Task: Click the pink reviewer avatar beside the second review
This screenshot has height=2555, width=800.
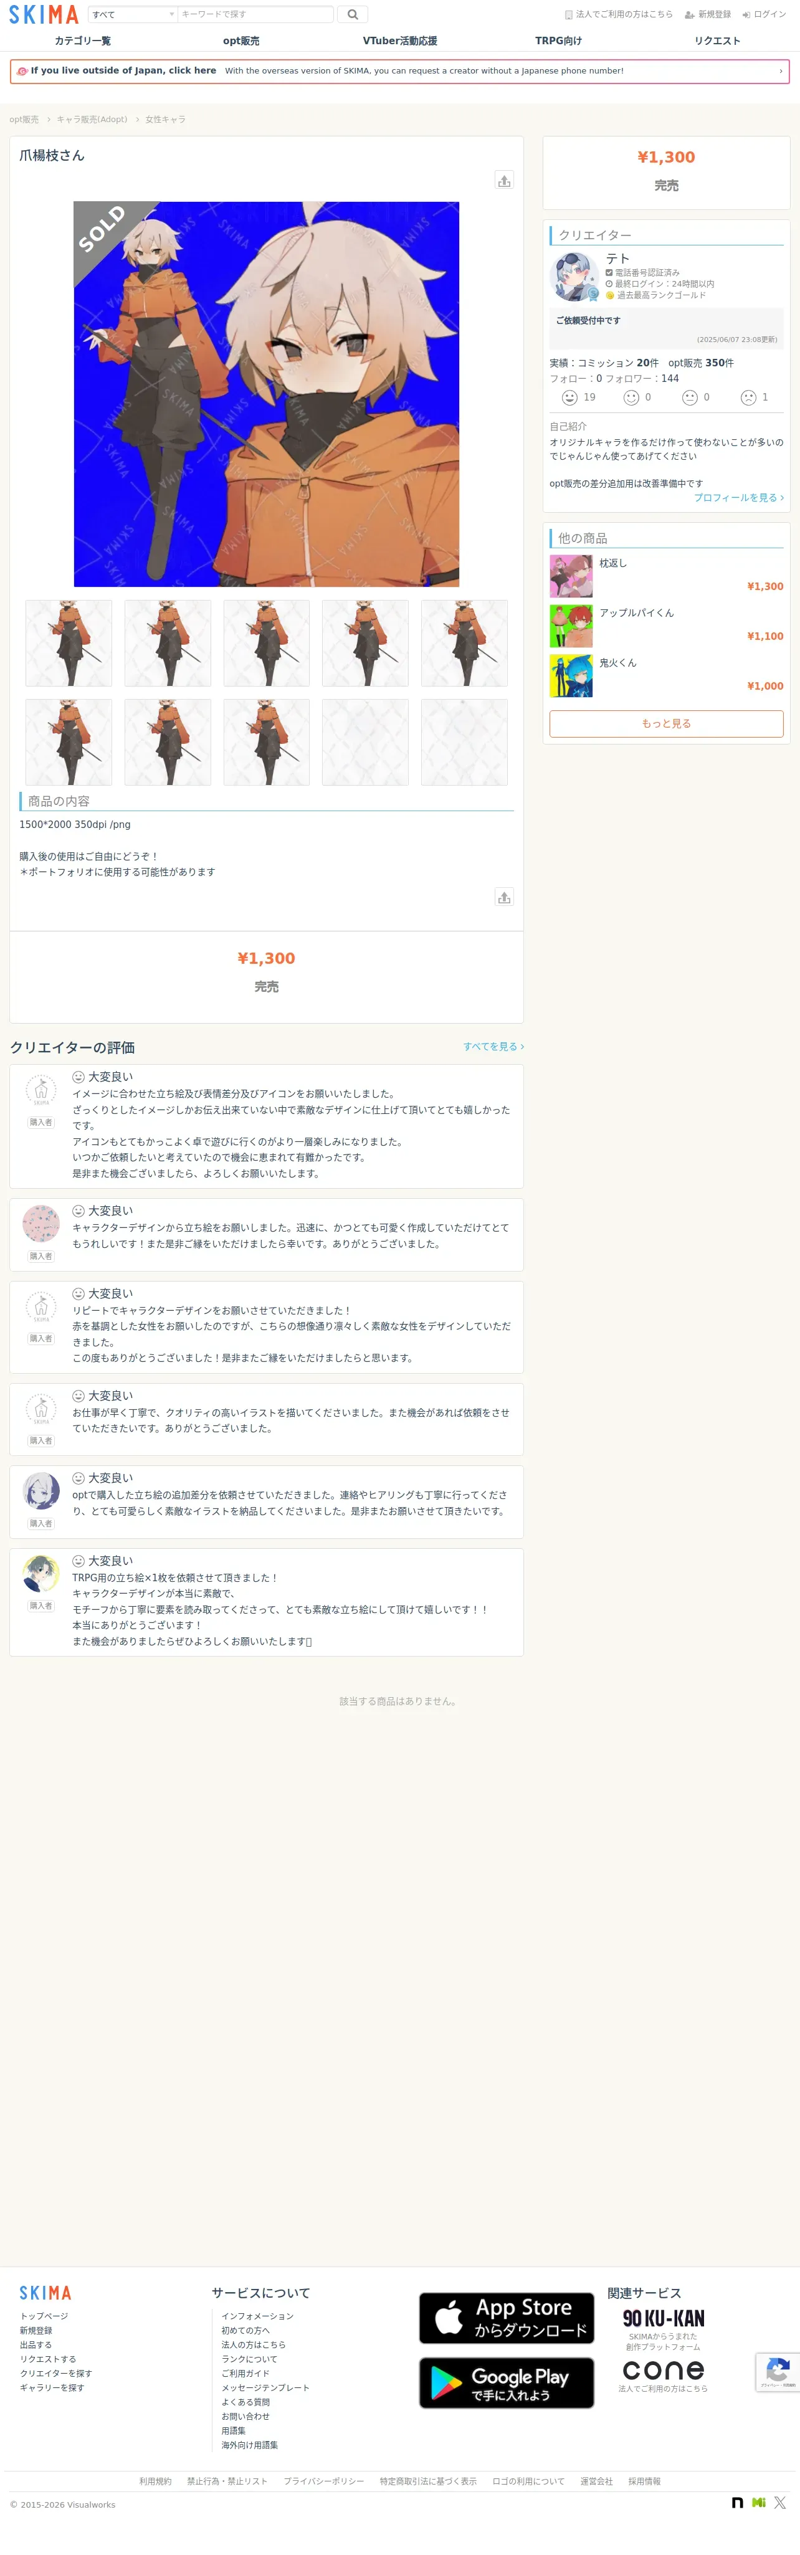Action: [40, 1224]
